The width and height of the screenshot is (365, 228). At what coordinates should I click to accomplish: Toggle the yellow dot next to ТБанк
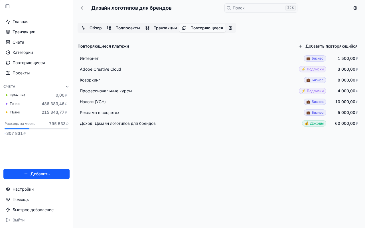click(x=7, y=112)
